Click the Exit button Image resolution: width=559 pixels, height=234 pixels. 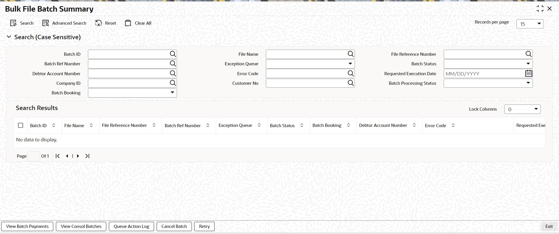(549, 226)
